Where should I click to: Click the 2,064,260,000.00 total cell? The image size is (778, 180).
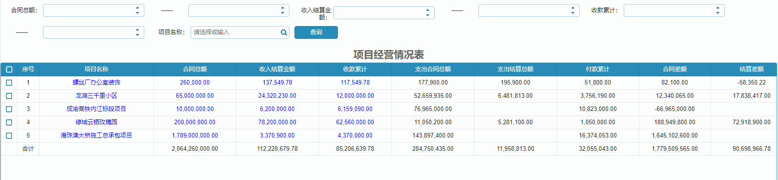pyautogui.click(x=195, y=149)
